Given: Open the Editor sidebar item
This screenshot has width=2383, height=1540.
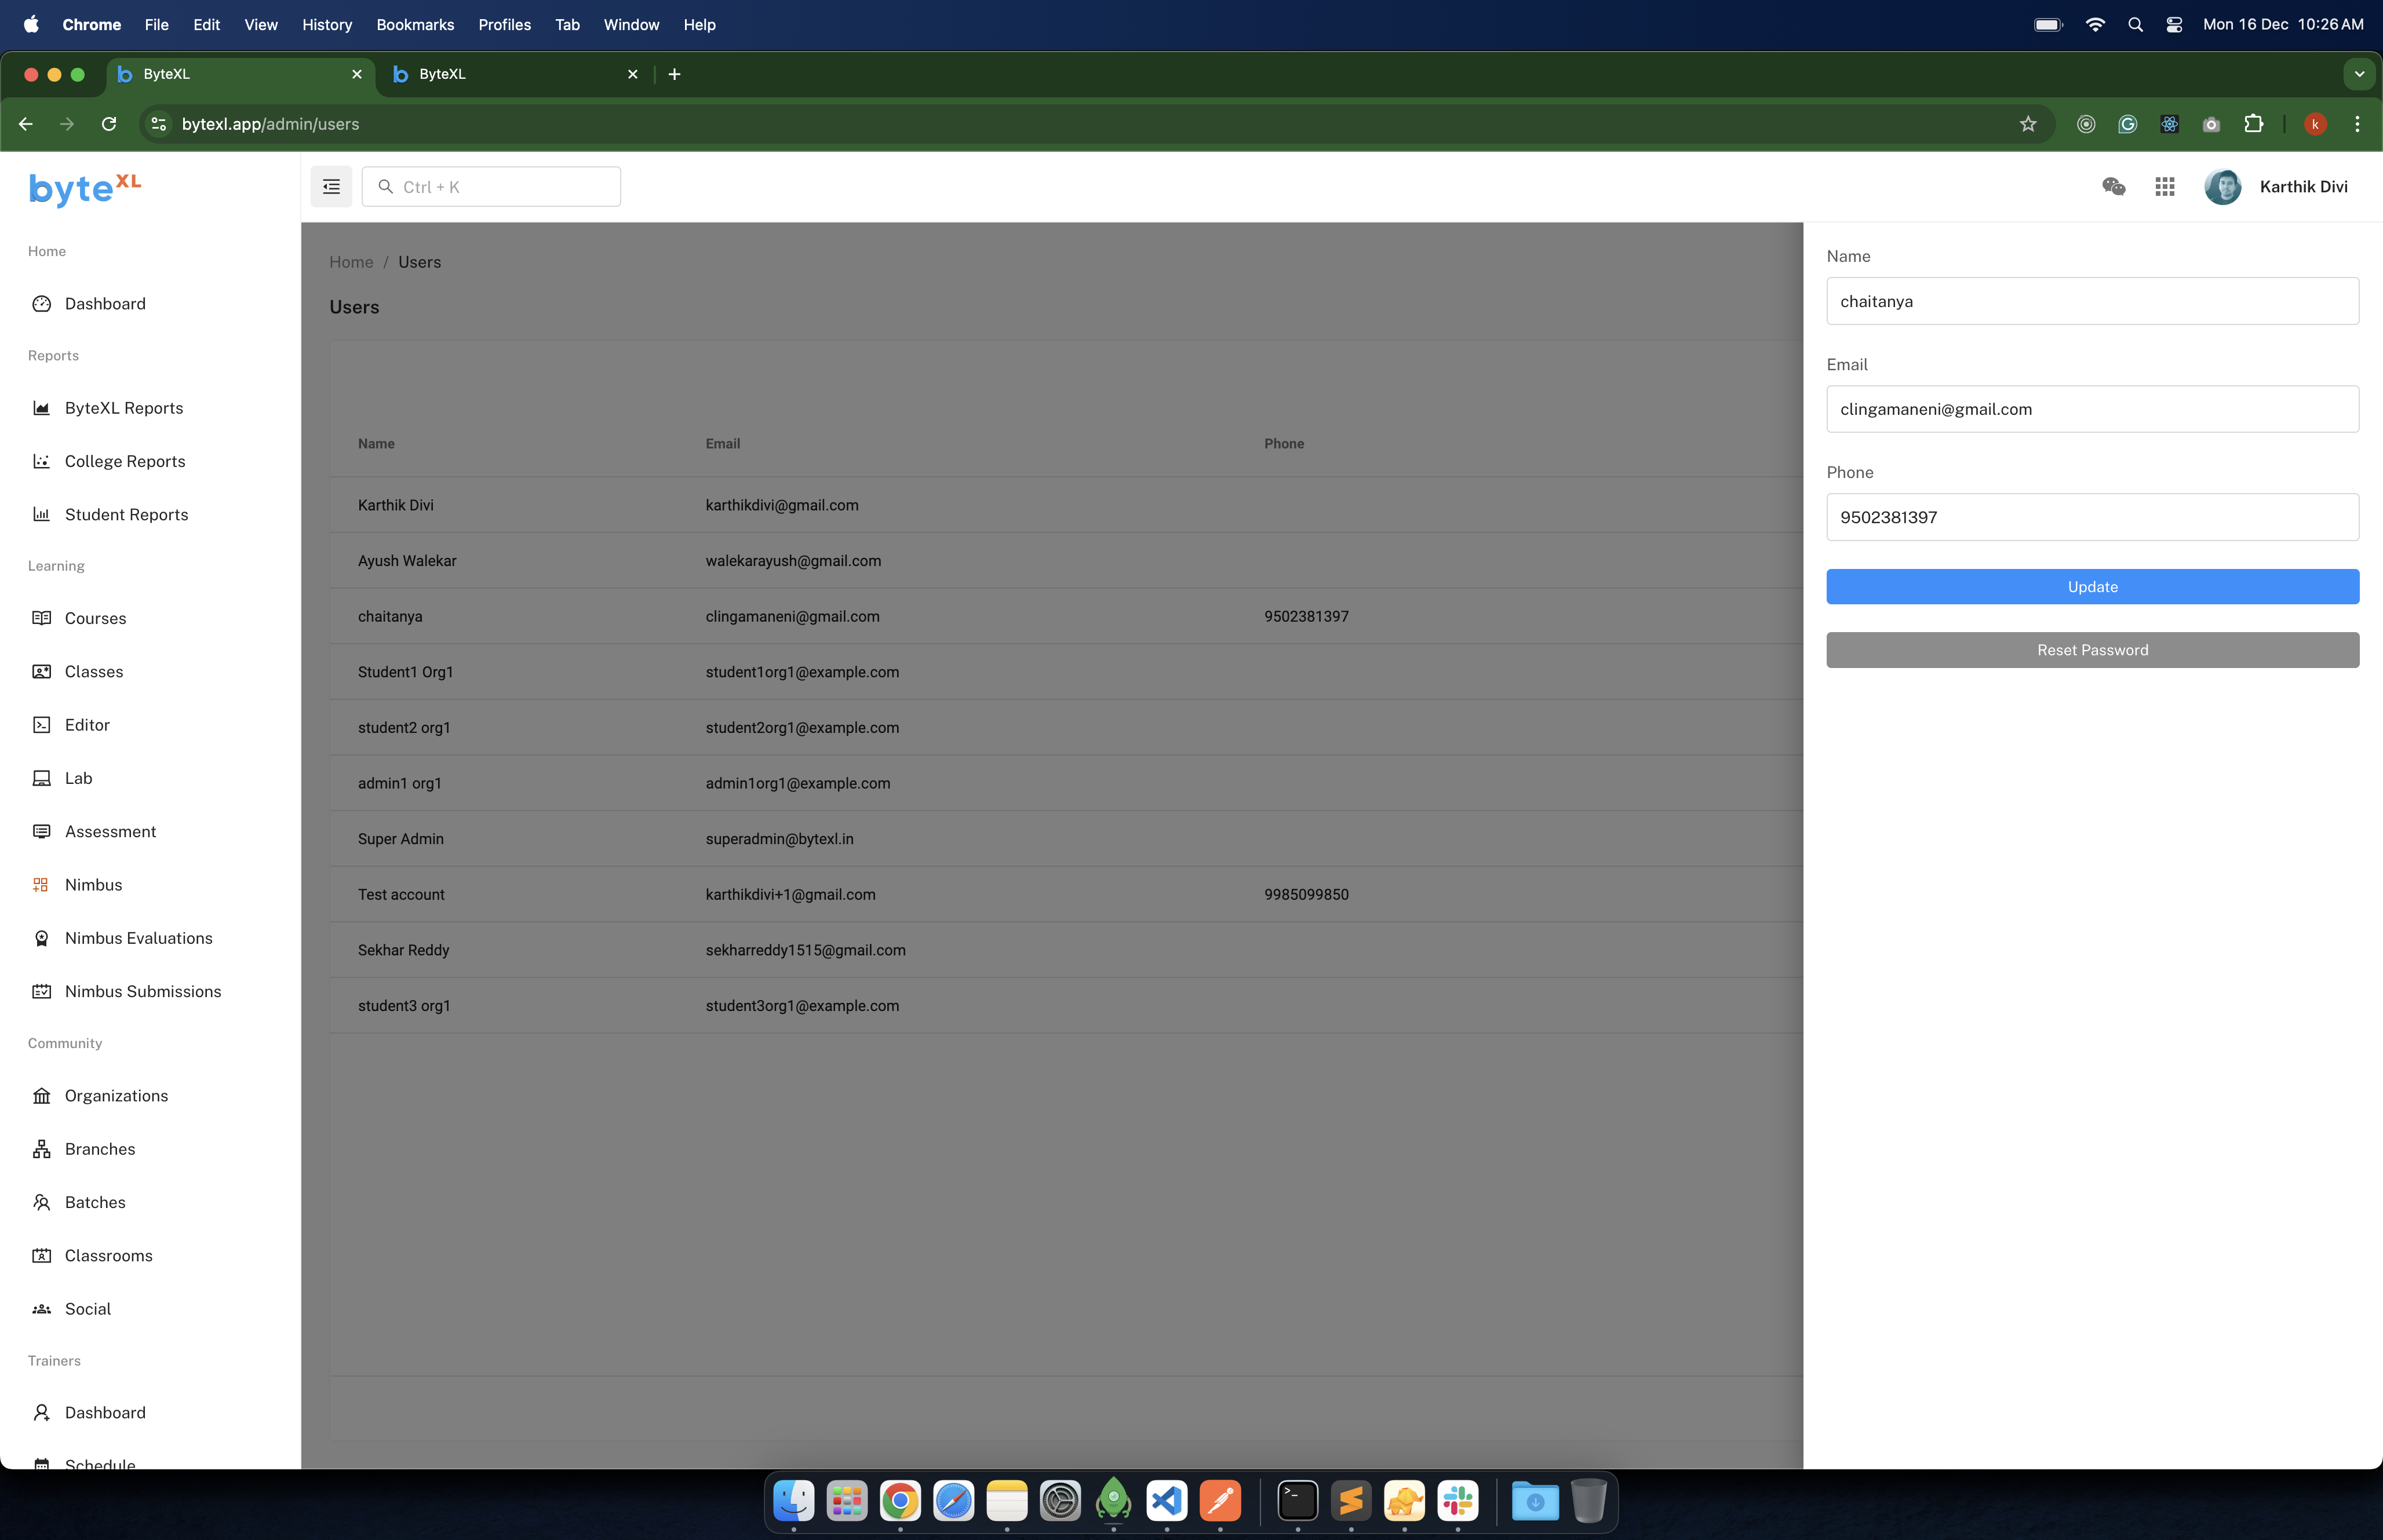Looking at the screenshot, I should pos(87,725).
